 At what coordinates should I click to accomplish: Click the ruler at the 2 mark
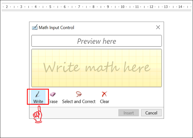click(7, 7)
